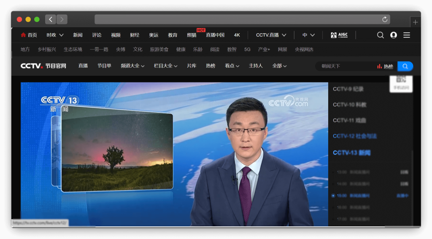The height and width of the screenshot is (239, 432).
Task: Switch to channel CCTV-11 戏曲
Action: [x=349, y=120]
